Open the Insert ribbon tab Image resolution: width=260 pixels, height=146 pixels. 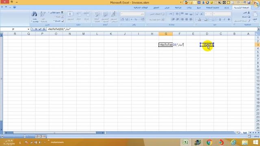227,8
